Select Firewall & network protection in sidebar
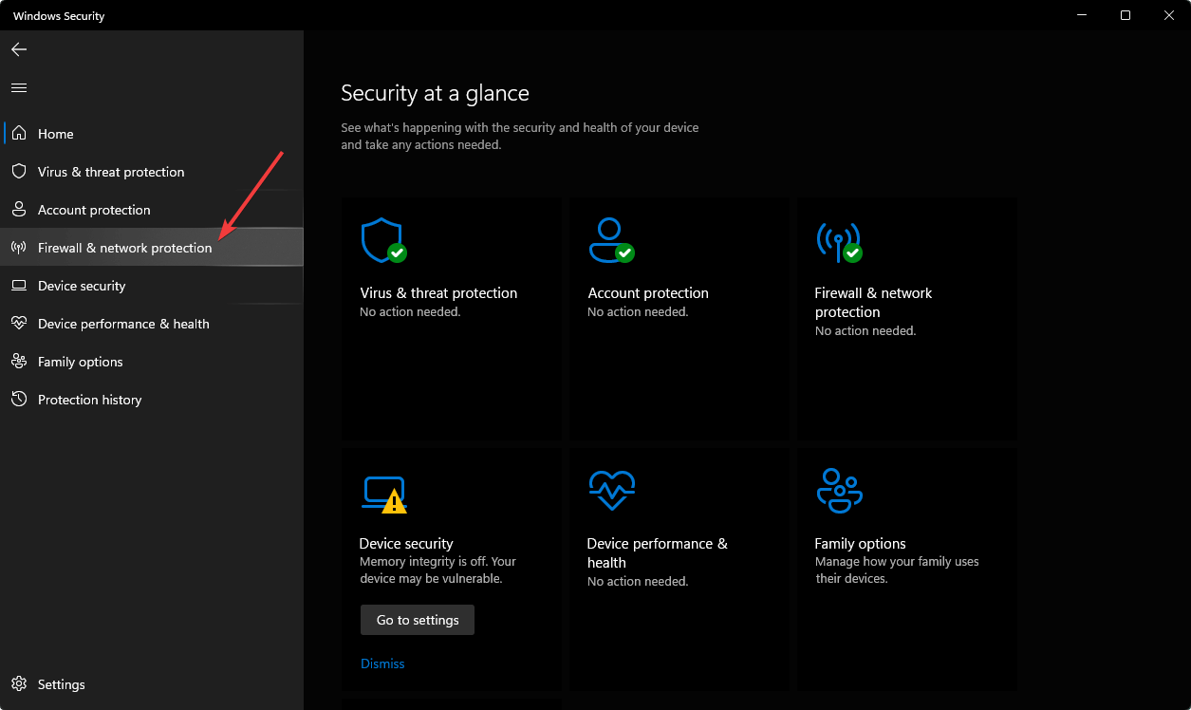 point(152,248)
